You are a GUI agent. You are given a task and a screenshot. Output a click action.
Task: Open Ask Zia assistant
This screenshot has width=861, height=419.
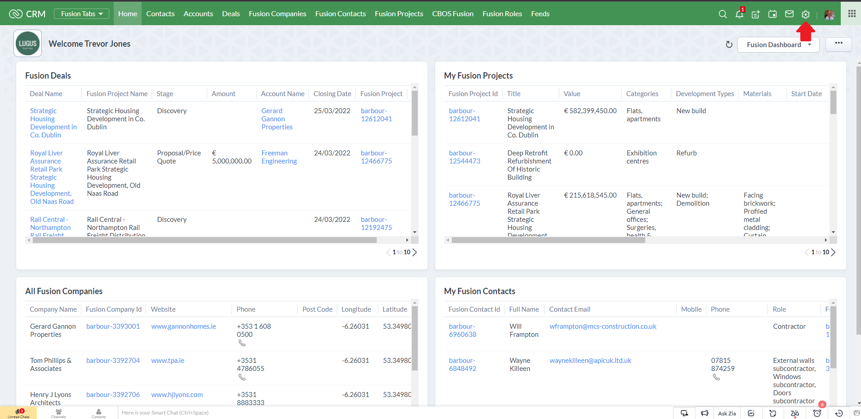point(727,413)
